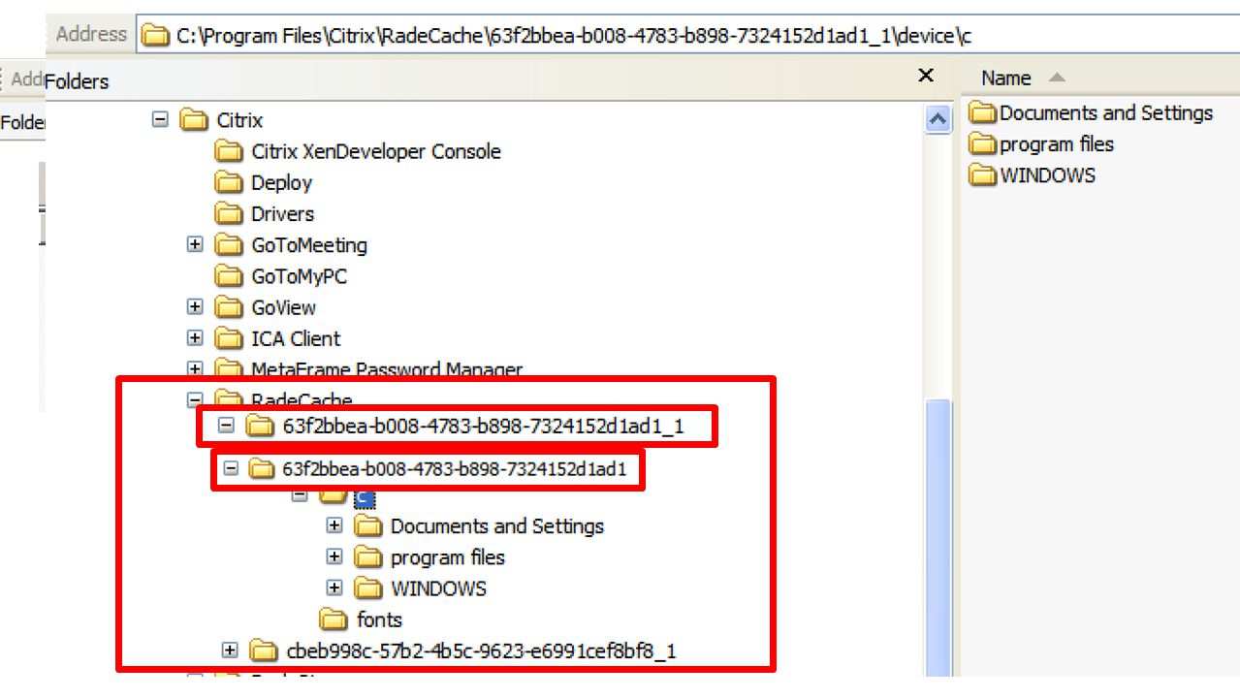Collapse the Citrix folder node
The width and height of the screenshot is (1240, 698).
(x=160, y=120)
